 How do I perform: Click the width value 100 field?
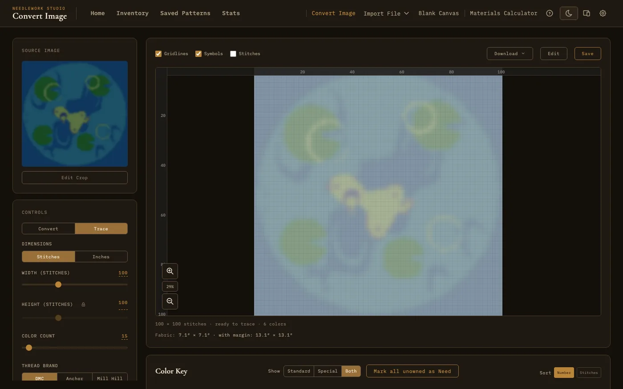coord(123,273)
